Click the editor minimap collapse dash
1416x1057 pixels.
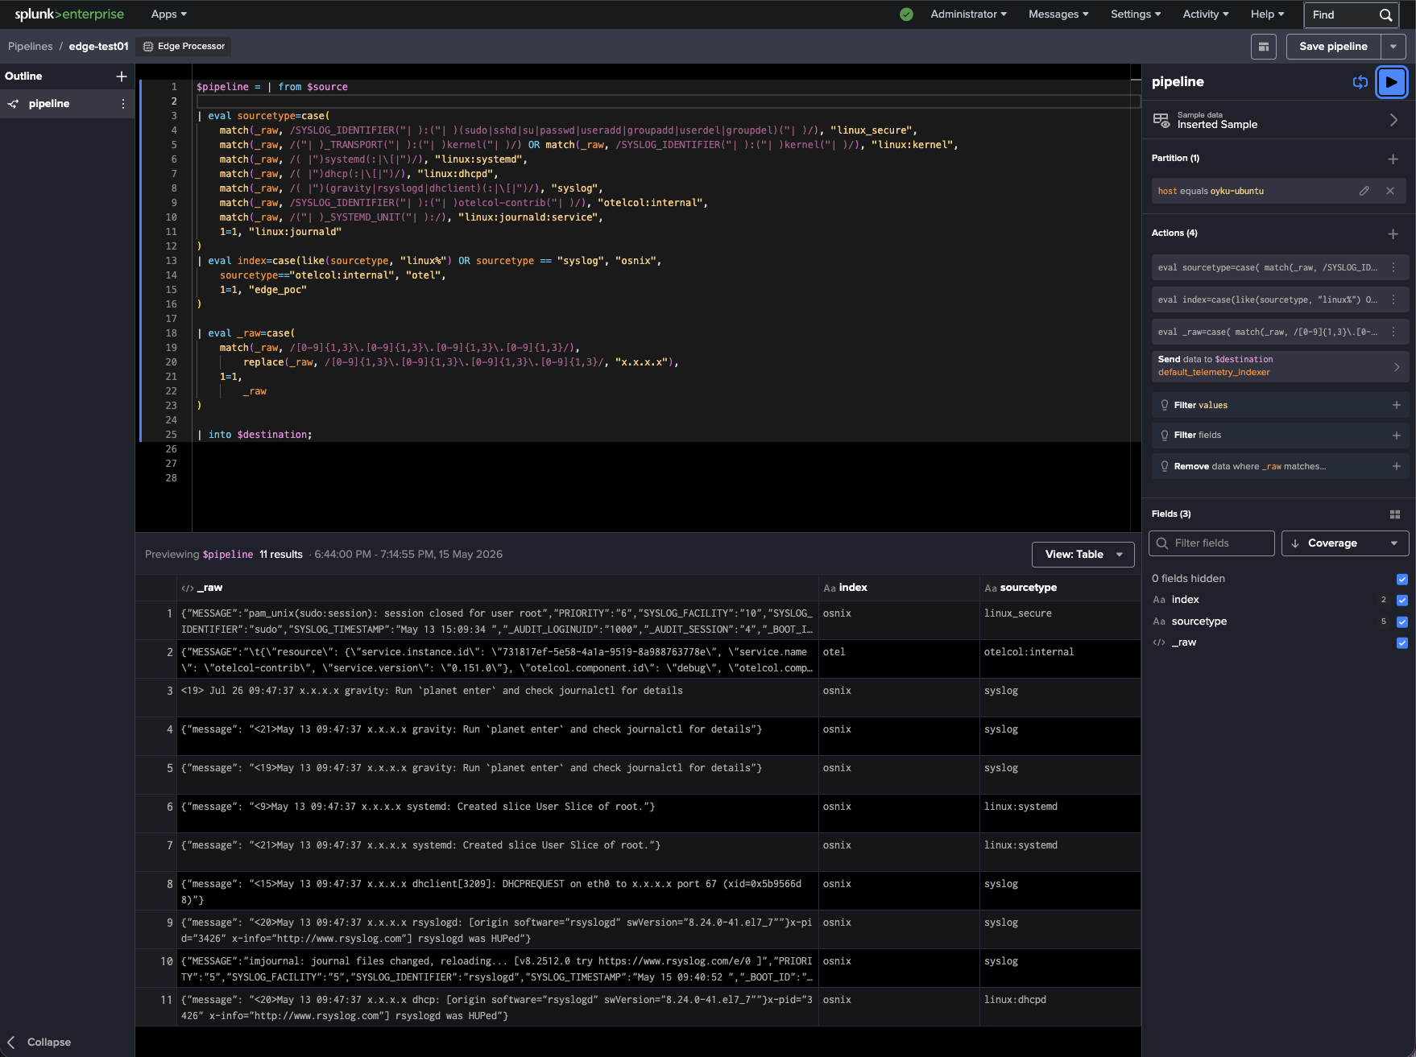[x=1136, y=80]
